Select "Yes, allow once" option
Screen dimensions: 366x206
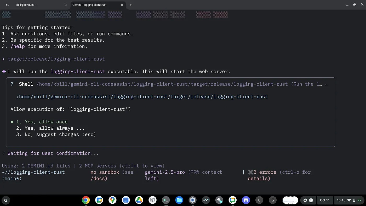pos(42,122)
